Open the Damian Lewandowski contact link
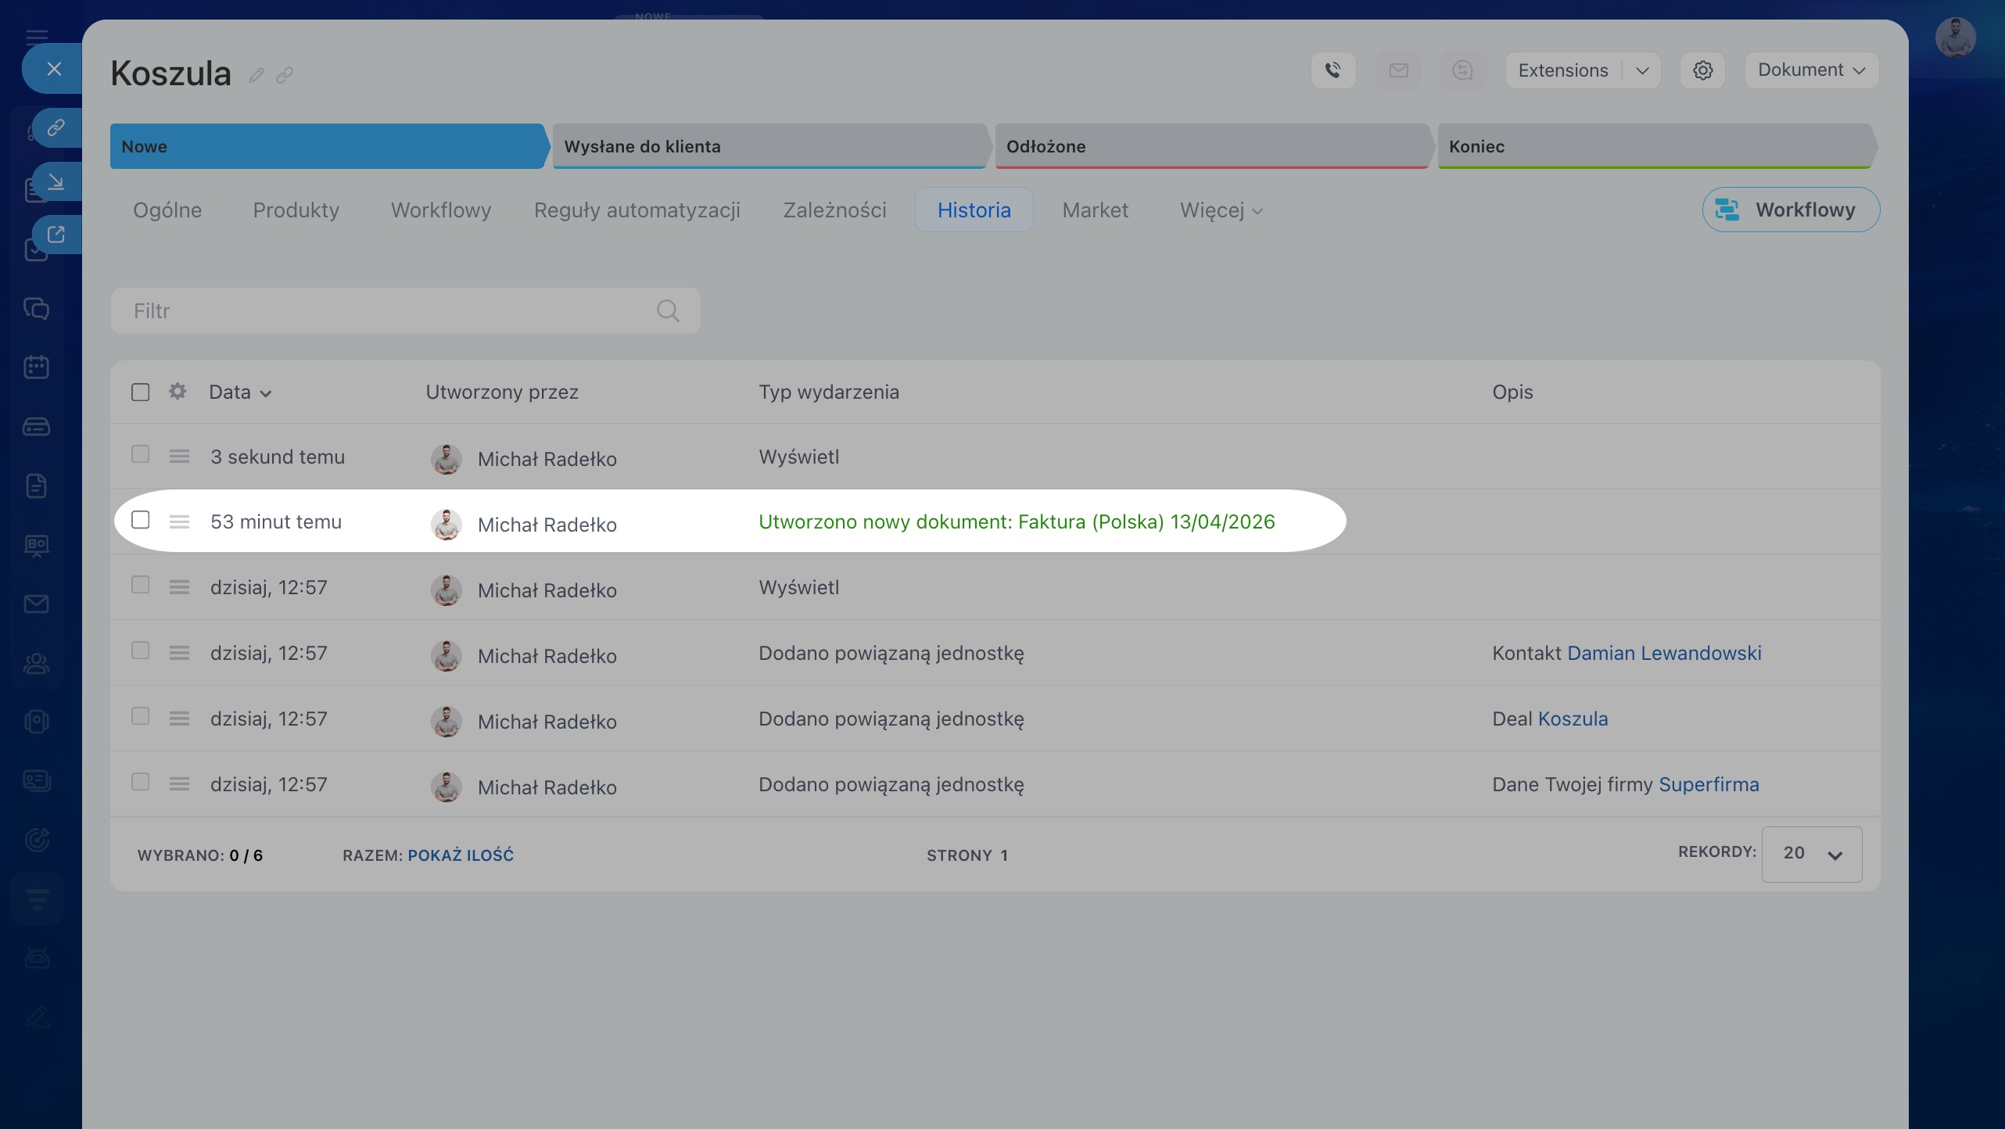The width and height of the screenshot is (2005, 1129). [x=1664, y=653]
